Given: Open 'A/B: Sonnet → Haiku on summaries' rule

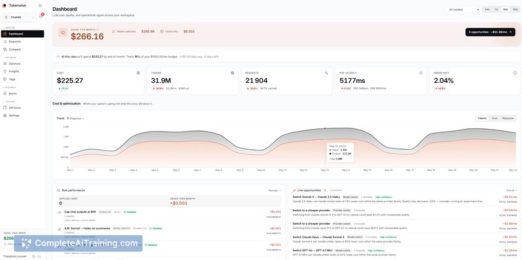Looking at the screenshot, I should click(87, 229).
